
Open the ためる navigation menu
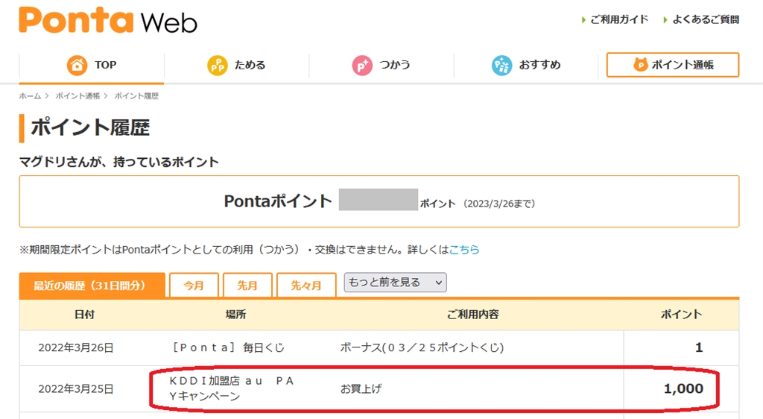click(236, 65)
